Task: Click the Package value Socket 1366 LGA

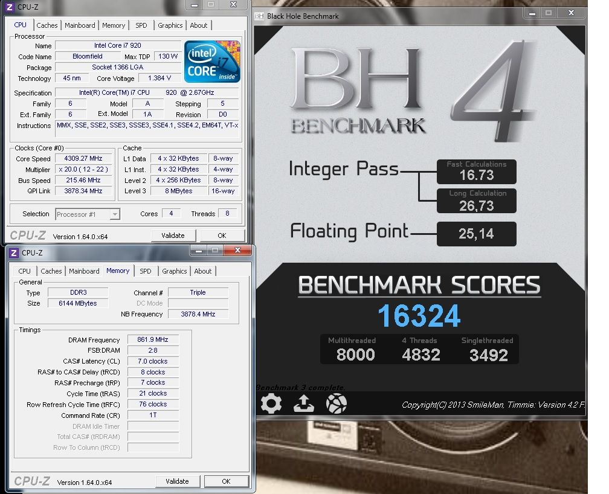Action: click(118, 67)
